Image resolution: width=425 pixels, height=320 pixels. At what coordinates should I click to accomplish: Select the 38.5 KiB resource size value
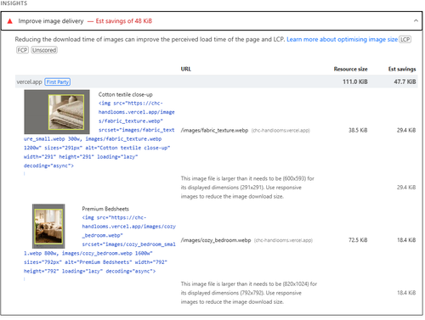[358, 131]
